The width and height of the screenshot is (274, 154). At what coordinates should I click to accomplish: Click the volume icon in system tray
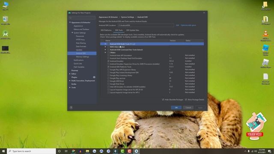click(256, 151)
